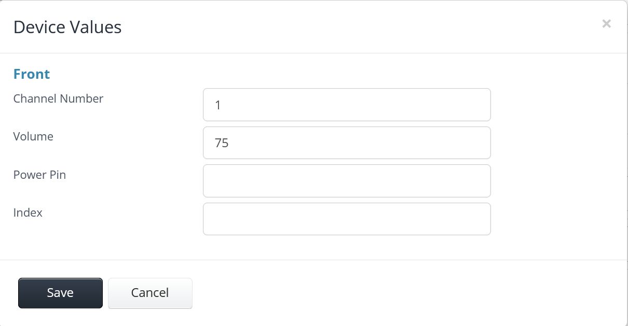Click the word Device in the title

click(40, 27)
